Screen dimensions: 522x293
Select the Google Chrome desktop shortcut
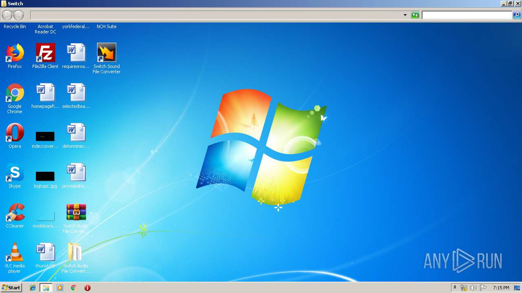coord(15,98)
